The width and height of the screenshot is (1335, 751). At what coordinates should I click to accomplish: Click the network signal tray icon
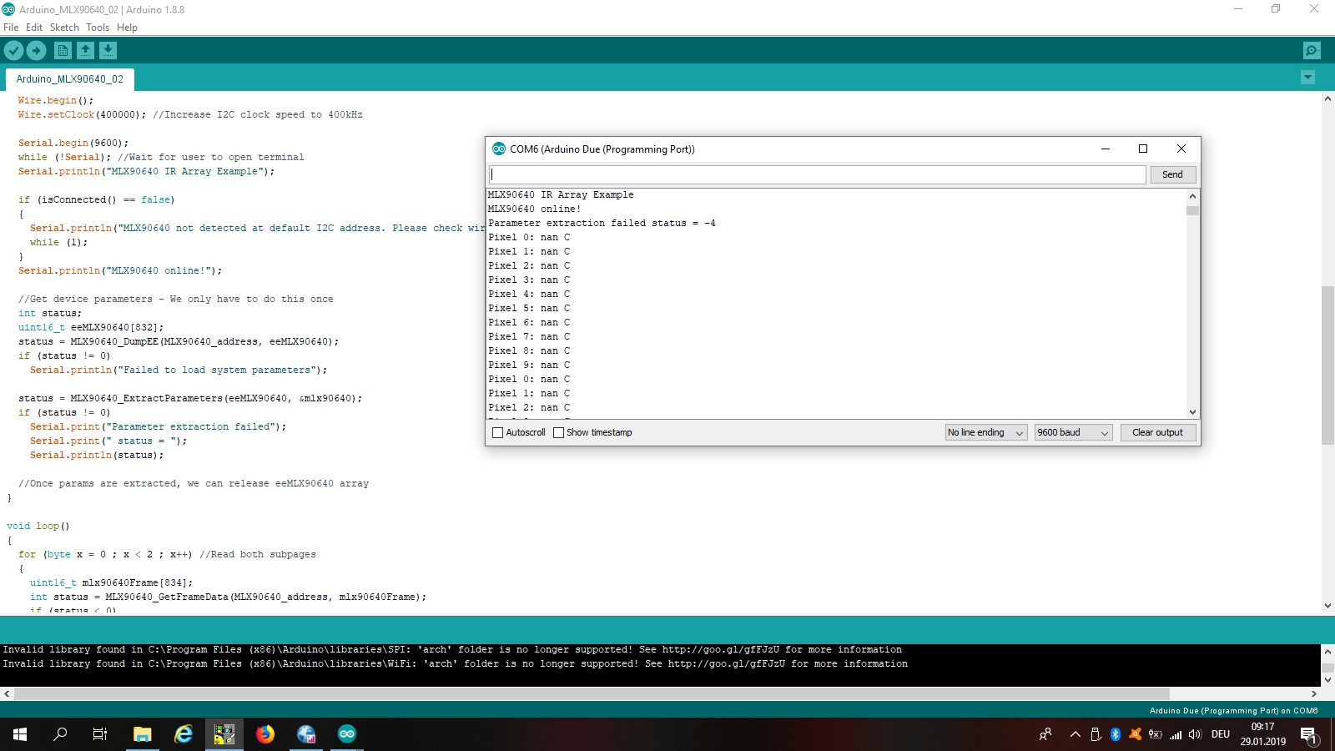point(1176,734)
